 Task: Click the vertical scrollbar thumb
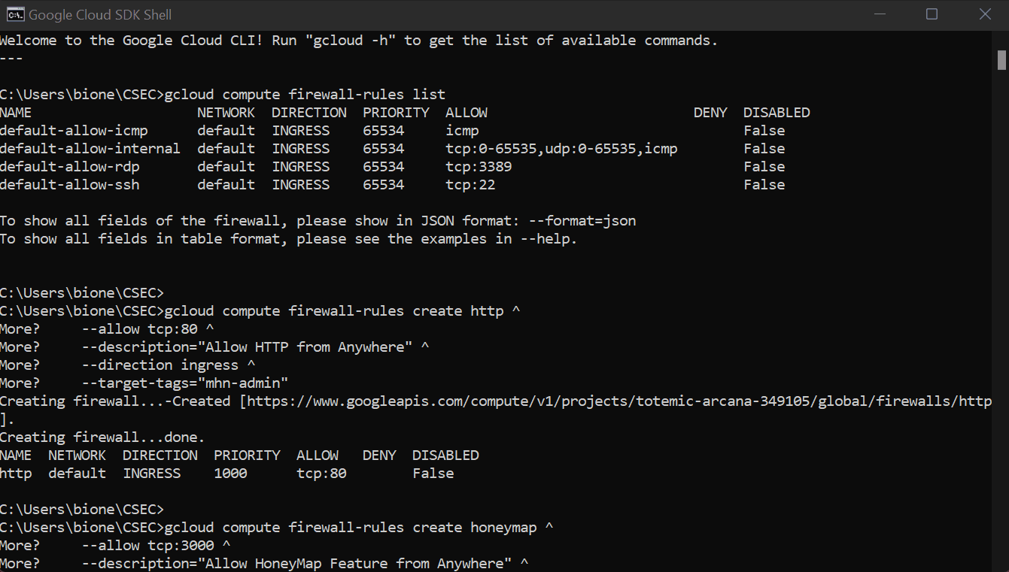(1001, 59)
